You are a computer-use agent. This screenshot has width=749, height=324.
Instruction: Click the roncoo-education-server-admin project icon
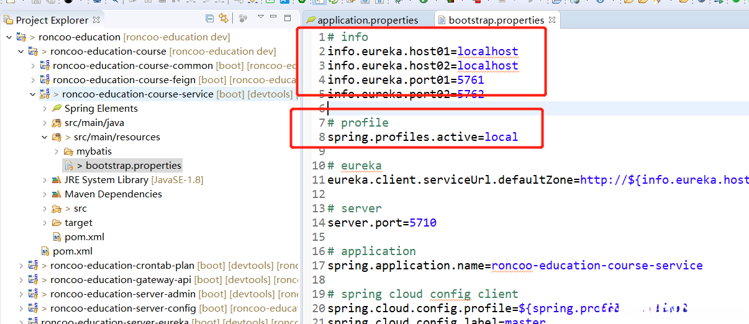(32, 294)
